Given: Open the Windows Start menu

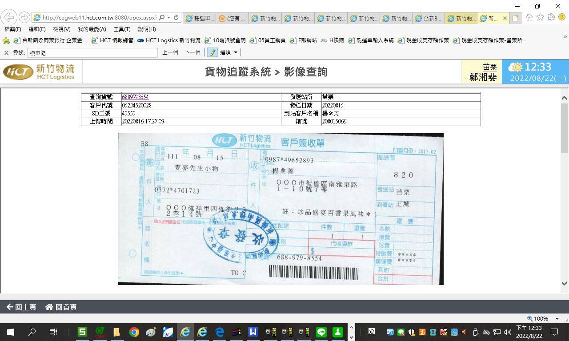Looking at the screenshot, I should click(10, 332).
